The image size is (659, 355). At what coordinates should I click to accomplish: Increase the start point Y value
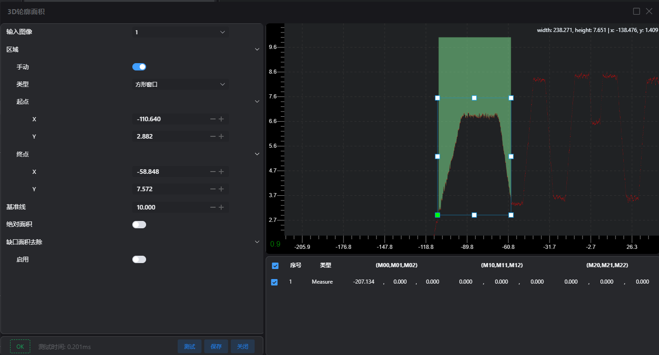(221, 136)
